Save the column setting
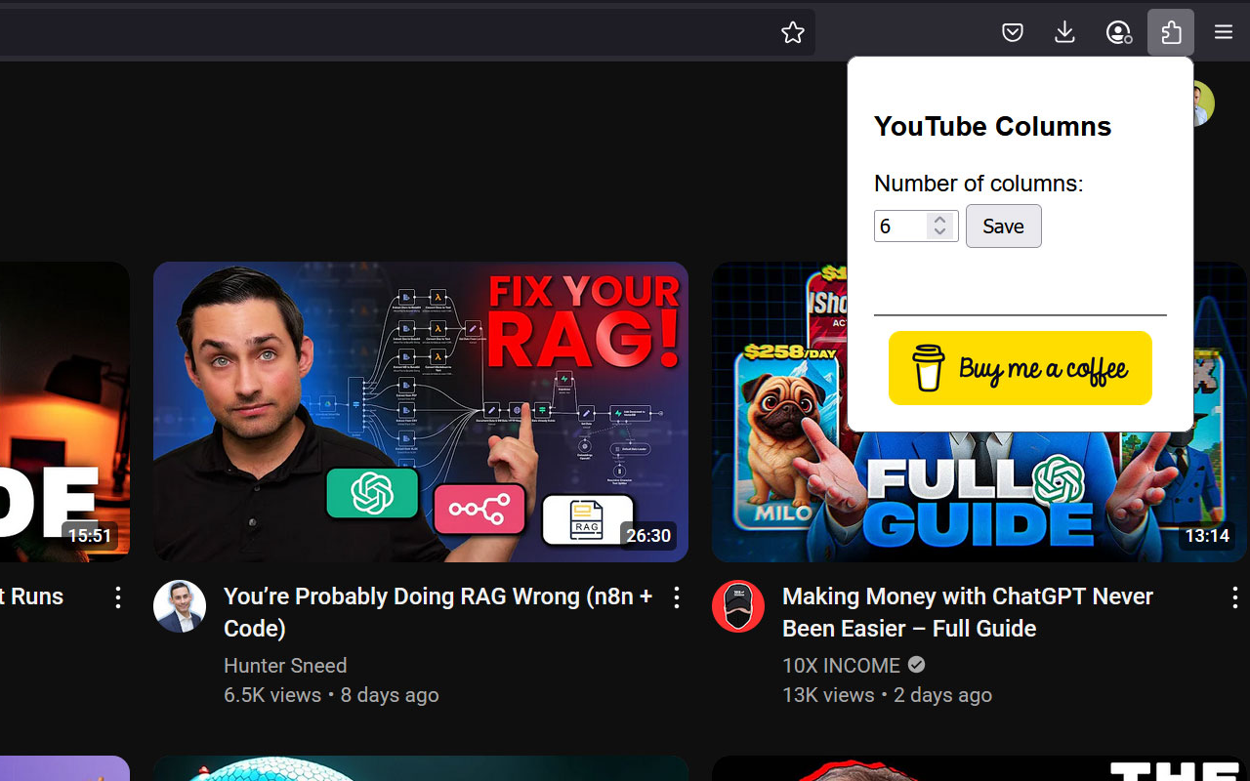 tap(1004, 226)
